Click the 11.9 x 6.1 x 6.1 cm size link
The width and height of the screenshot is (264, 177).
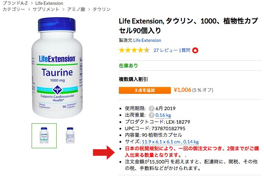click(x=161, y=142)
